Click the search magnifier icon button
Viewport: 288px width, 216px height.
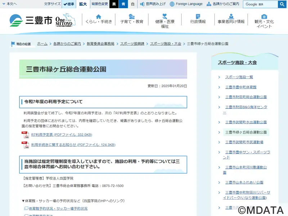pyautogui.click(x=282, y=4)
